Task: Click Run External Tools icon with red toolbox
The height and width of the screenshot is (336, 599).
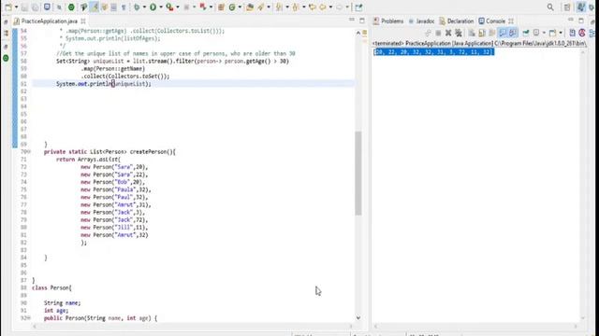Action: 169,7
